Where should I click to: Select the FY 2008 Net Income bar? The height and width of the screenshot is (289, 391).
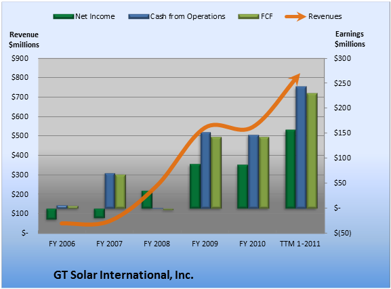[147, 200]
